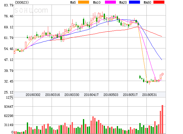Click the 54.46 price axis value
Viewport: 183px width, 134px height.
tap(9, 49)
